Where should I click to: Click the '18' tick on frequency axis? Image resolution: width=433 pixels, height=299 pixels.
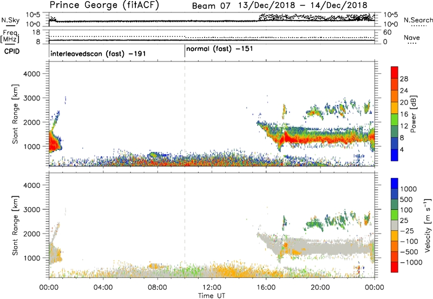[36, 32]
